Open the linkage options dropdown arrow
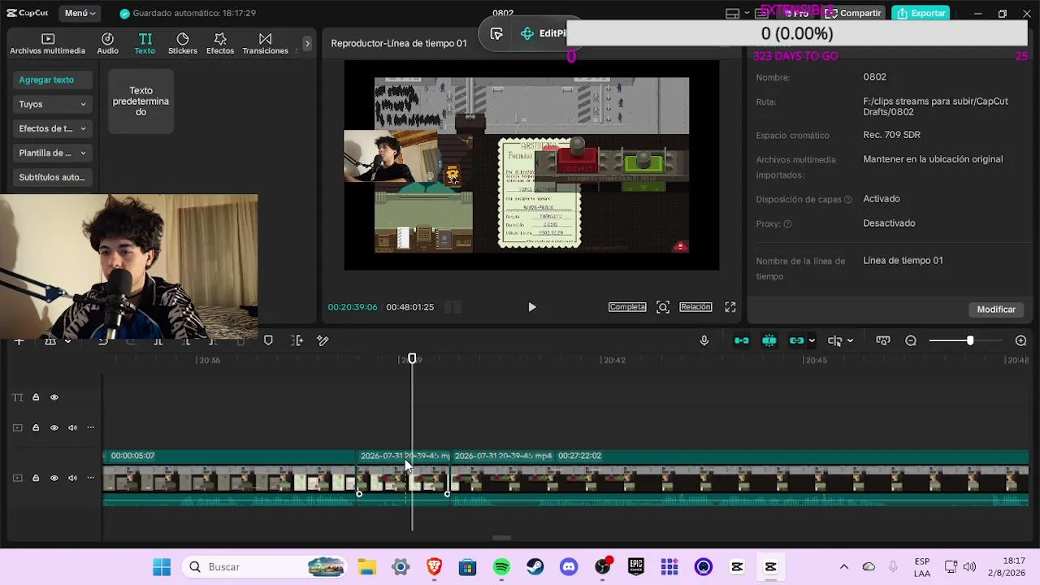The width and height of the screenshot is (1040, 585). (x=812, y=341)
